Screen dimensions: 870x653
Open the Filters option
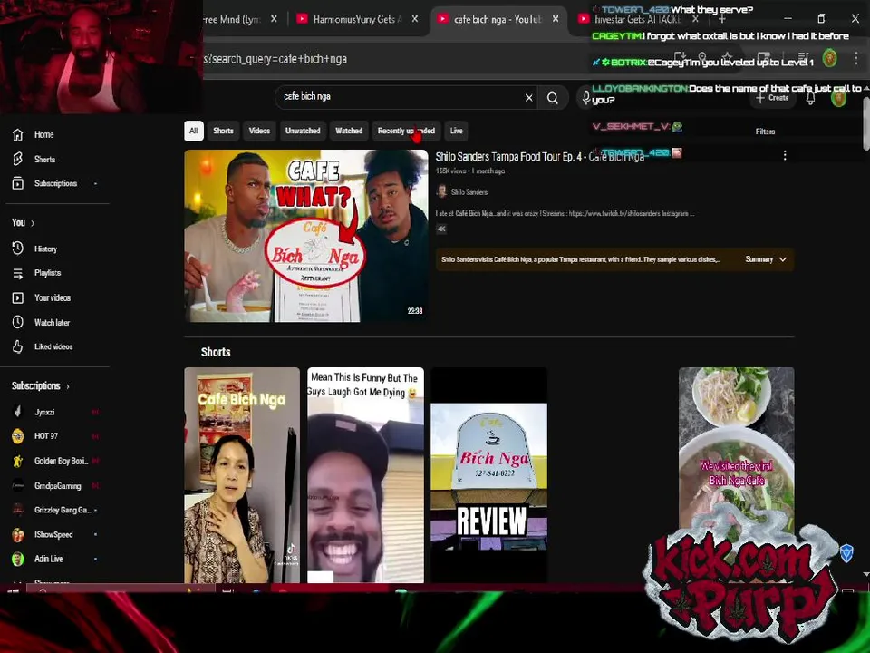[x=765, y=132]
